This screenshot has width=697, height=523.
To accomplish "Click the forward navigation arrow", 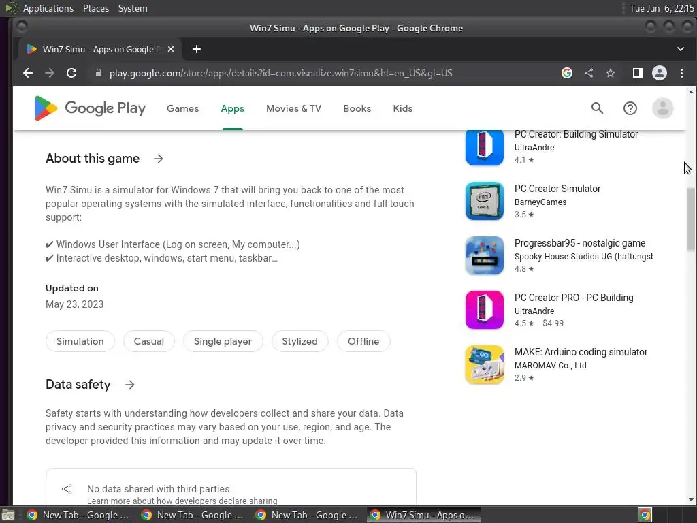I will click(x=50, y=73).
